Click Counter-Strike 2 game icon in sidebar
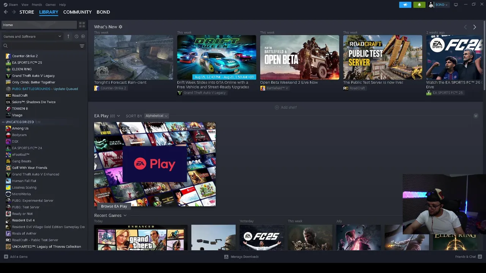This screenshot has width=486, height=273. [8, 56]
